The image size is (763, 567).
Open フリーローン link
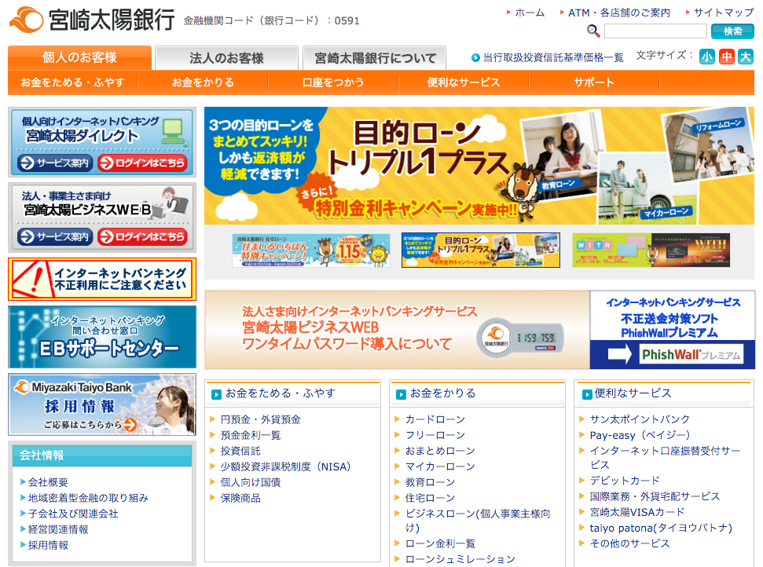point(435,435)
